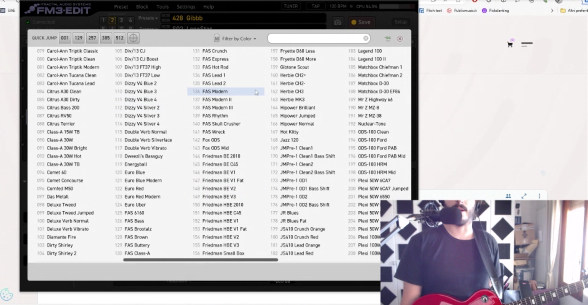Open the Help menu
This screenshot has width=588, height=305.
pos(208,7)
